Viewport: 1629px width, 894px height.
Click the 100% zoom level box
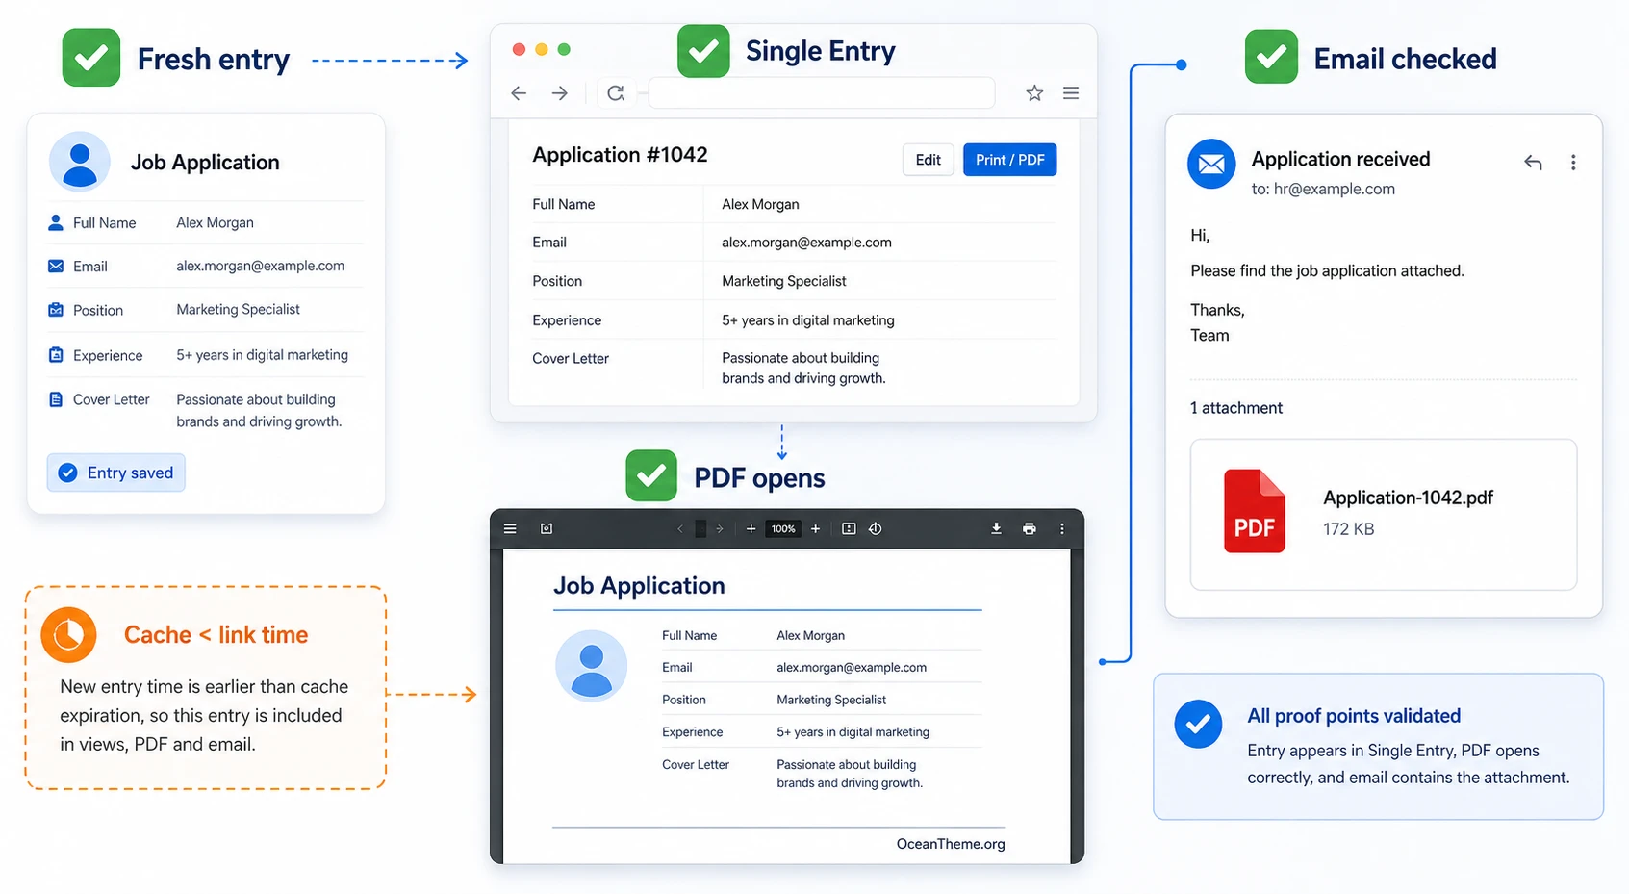point(783,528)
